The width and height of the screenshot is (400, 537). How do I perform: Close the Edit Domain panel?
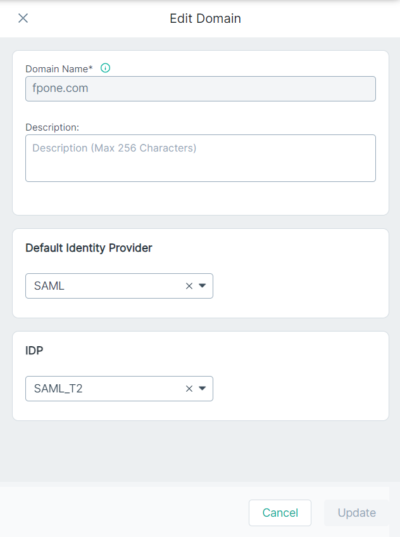(23, 18)
